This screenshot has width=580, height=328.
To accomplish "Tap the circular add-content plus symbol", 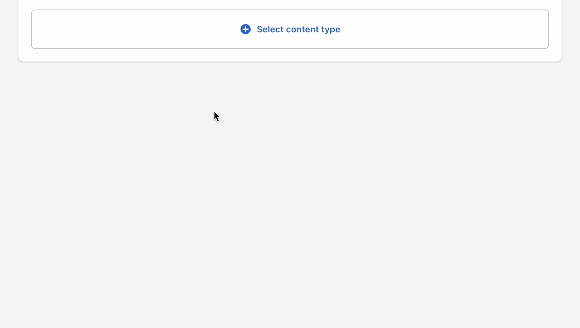I will coord(245,29).
